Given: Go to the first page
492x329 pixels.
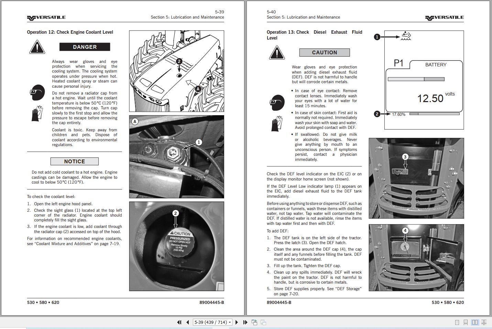Looking at the screenshot, I should [x=179, y=322].
